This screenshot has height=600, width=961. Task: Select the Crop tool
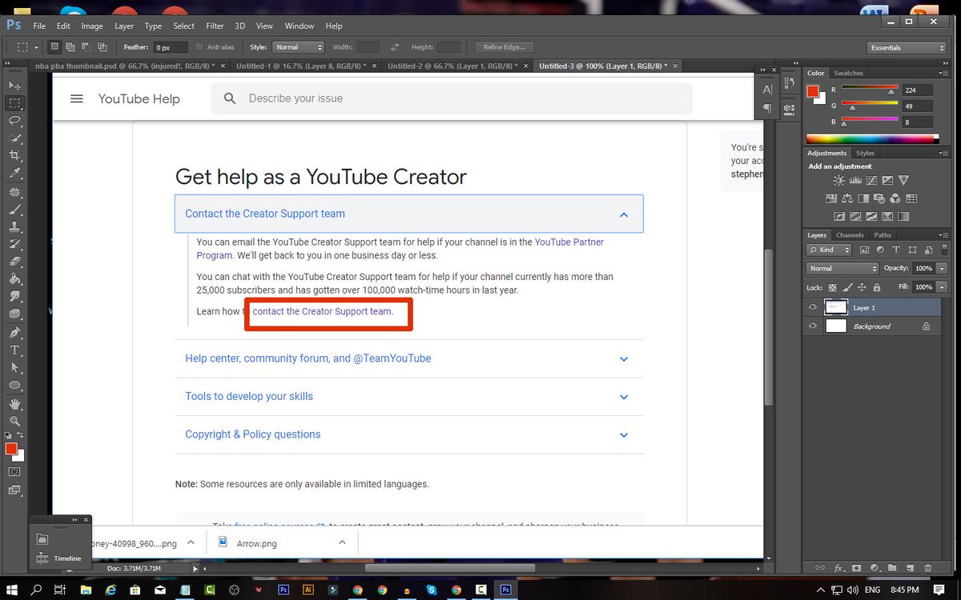point(14,155)
